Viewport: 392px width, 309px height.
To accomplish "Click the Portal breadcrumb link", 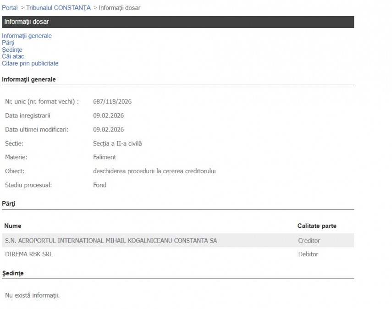I will (x=10, y=8).
